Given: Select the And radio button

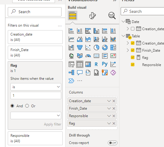Looking at the screenshot, I should pyautogui.click(x=12, y=106).
